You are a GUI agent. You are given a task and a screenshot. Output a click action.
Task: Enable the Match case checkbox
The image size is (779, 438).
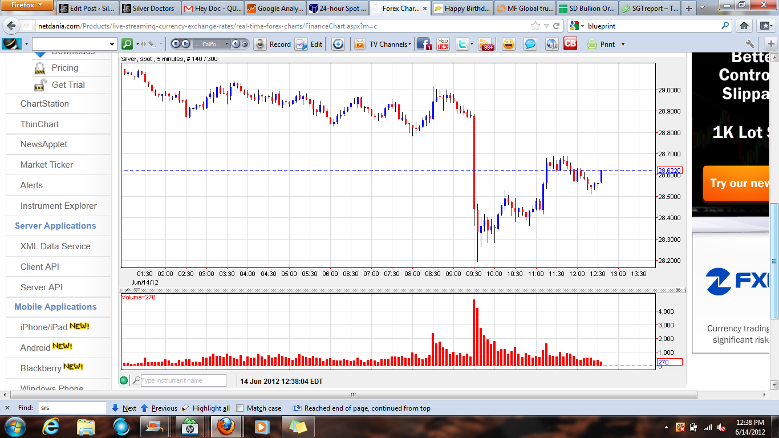coord(240,408)
